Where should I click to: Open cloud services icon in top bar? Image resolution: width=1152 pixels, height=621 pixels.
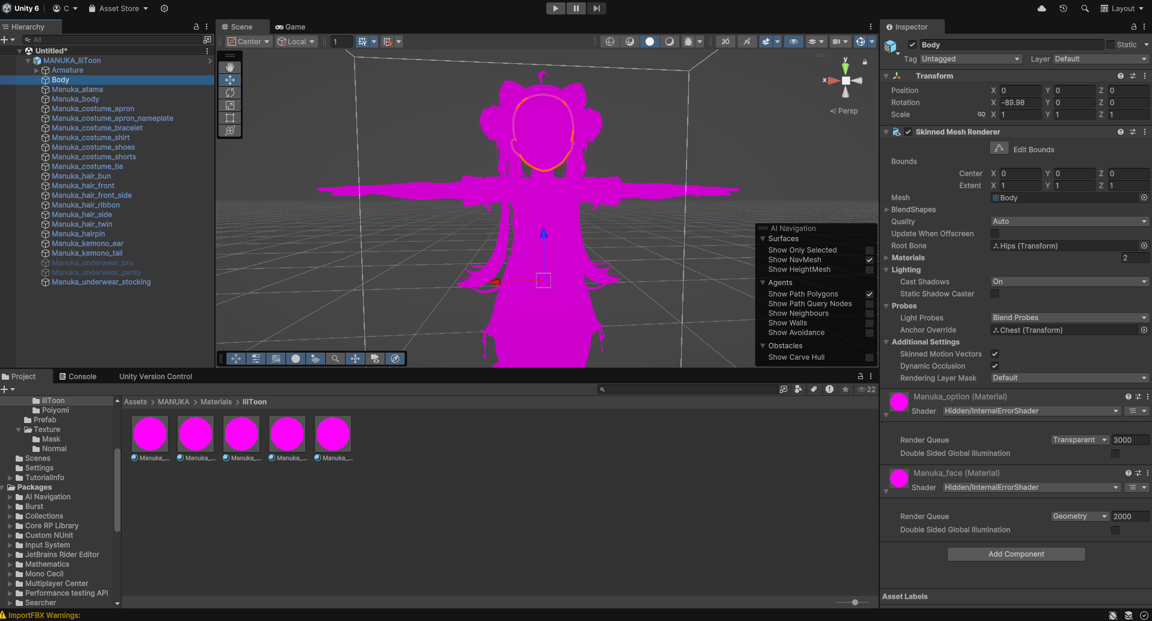pyautogui.click(x=1042, y=8)
